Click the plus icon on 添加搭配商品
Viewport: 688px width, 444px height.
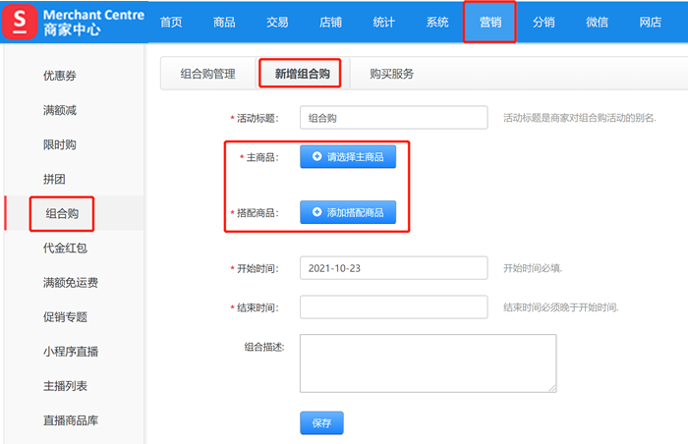click(x=316, y=212)
